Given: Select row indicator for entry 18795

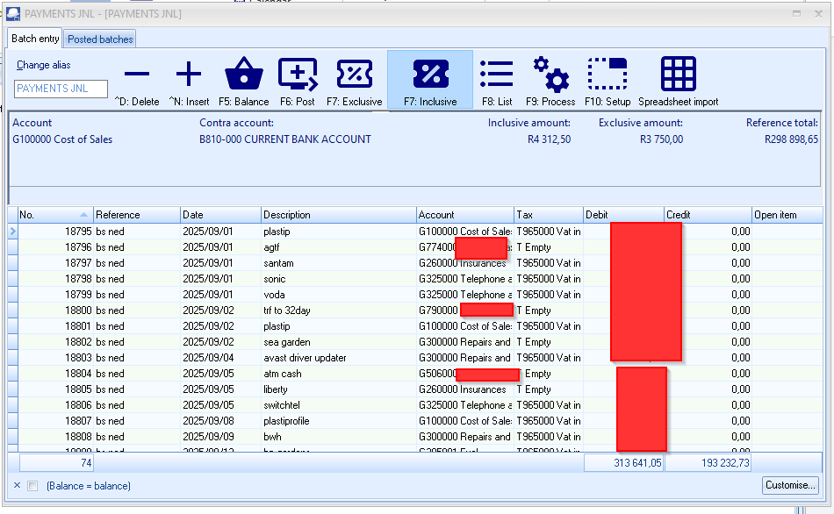Looking at the screenshot, I should (x=13, y=232).
